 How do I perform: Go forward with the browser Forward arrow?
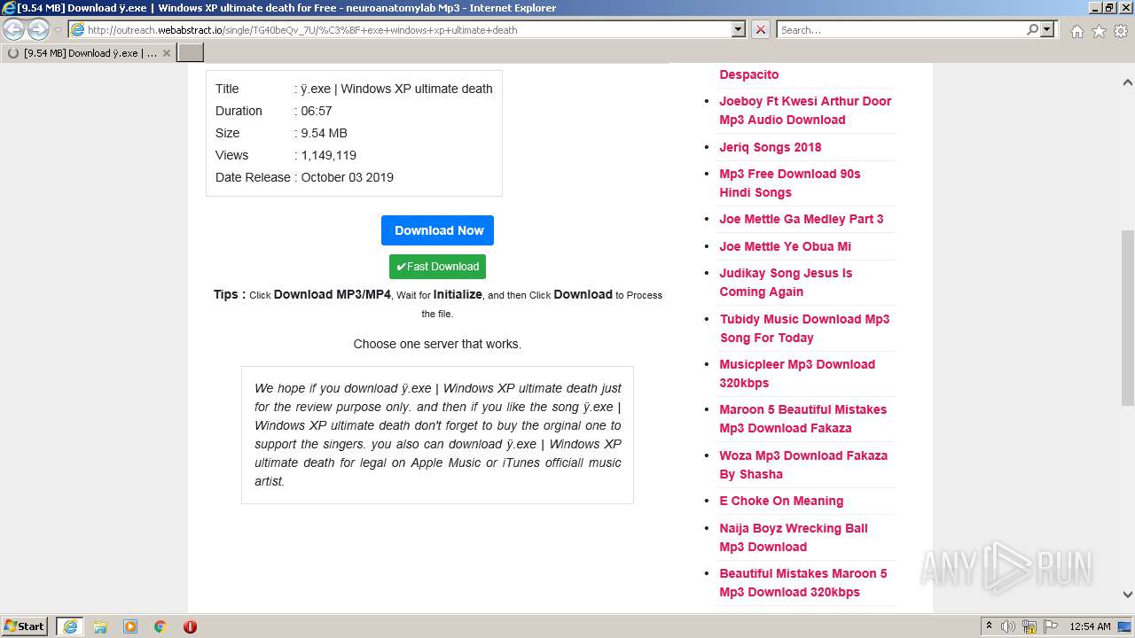(x=38, y=29)
